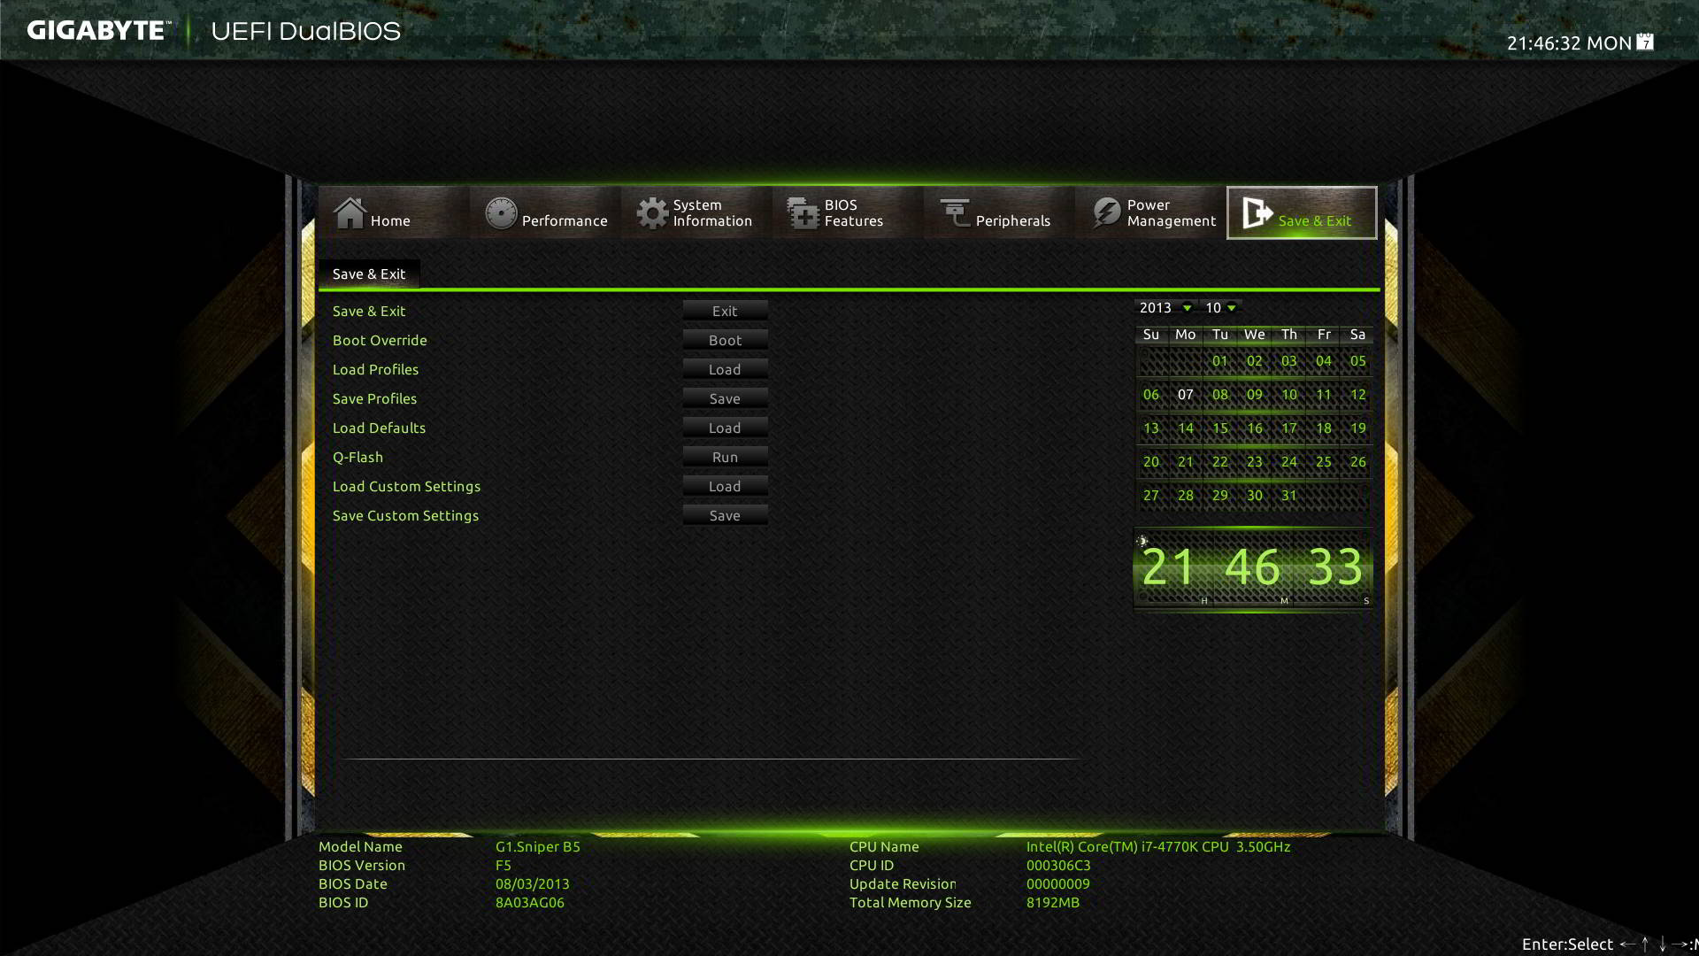The image size is (1699, 956).
Task: Click the Home house icon
Action: click(350, 213)
